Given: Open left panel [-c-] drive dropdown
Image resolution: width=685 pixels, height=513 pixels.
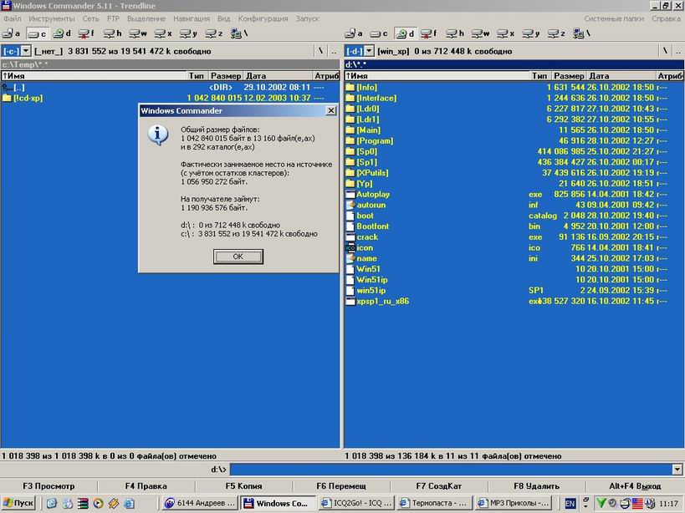Looking at the screenshot, I should click(x=25, y=51).
